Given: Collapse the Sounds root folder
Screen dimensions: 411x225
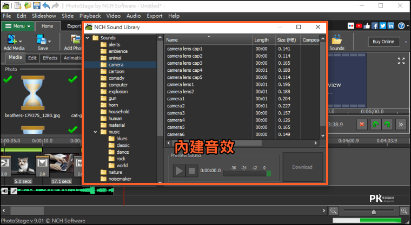Looking at the screenshot, I should pos(88,38).
